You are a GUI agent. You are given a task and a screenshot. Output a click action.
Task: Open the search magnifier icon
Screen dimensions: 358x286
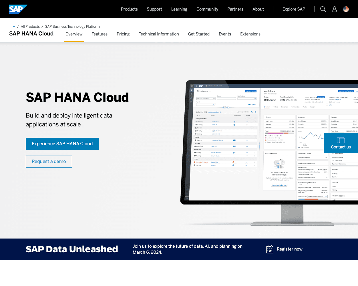pyautogui.click(x=323, y=9)
